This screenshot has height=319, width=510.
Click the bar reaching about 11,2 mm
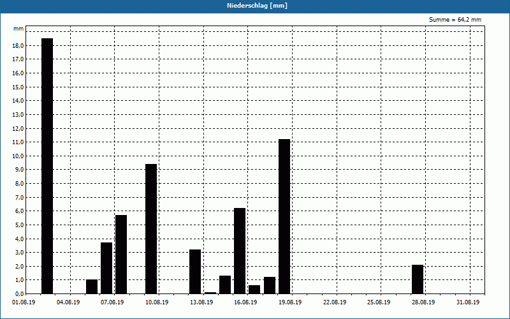pos(284,216)
